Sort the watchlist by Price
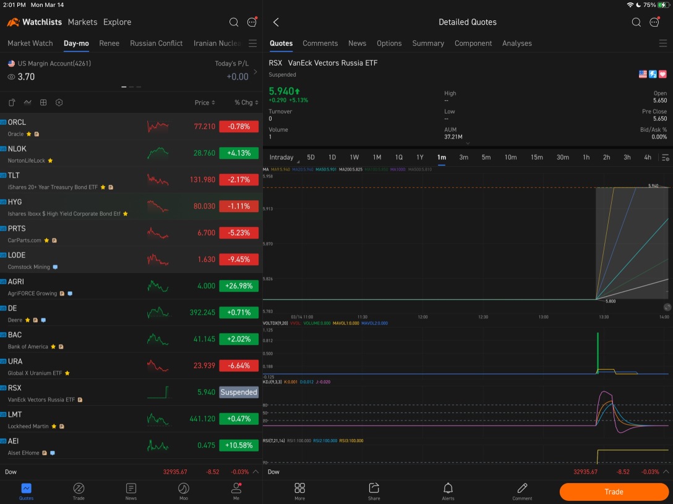Image resolution: width=673 pixels, height=504 pixels. click(x=205, y=103)
